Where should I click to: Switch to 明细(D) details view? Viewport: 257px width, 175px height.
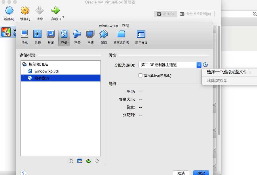(x=165, y=14)
